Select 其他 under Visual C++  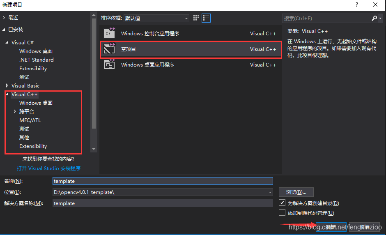click(x=24, y=138)
